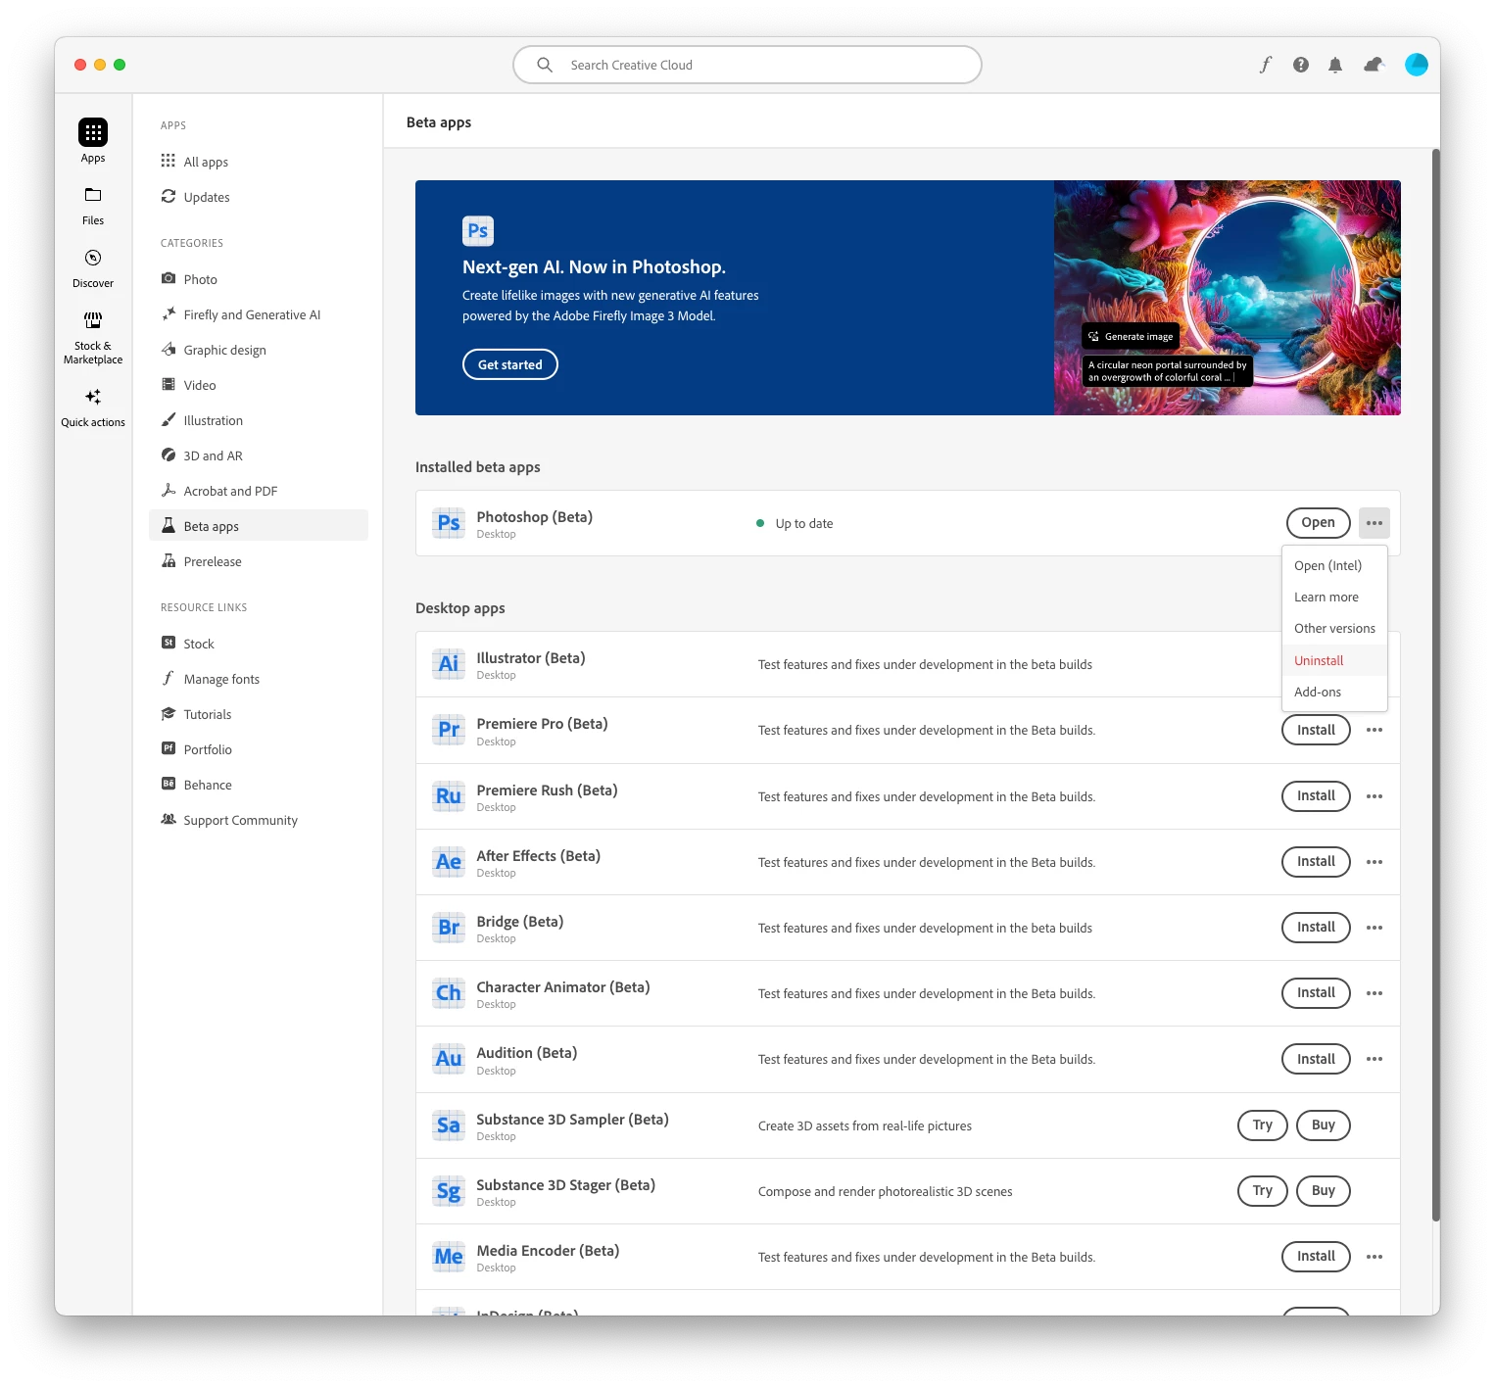Open the Tutorials resource link
The image size is (1495, 1388).
tap(259, 714)
